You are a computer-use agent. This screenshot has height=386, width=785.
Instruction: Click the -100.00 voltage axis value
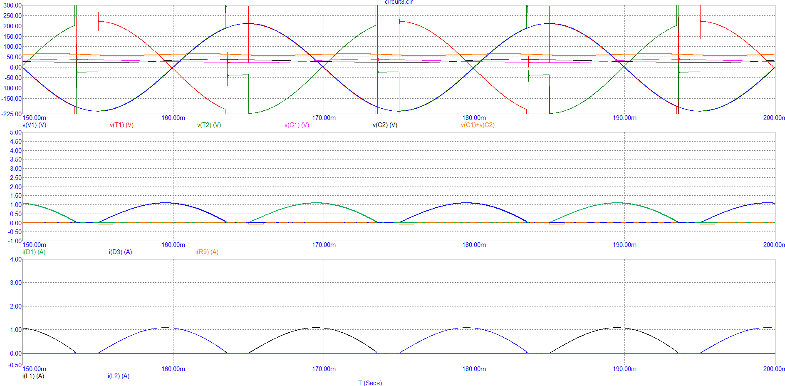(x=11, y=88)
